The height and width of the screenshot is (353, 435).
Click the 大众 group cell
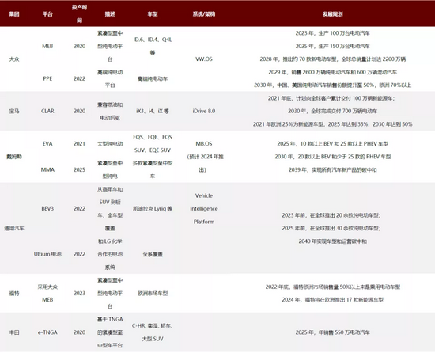(14, 59)
